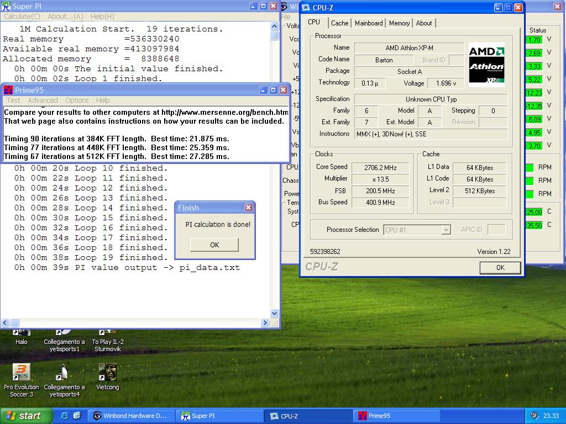Click the second quick launch browser icon

coord(77,415)
